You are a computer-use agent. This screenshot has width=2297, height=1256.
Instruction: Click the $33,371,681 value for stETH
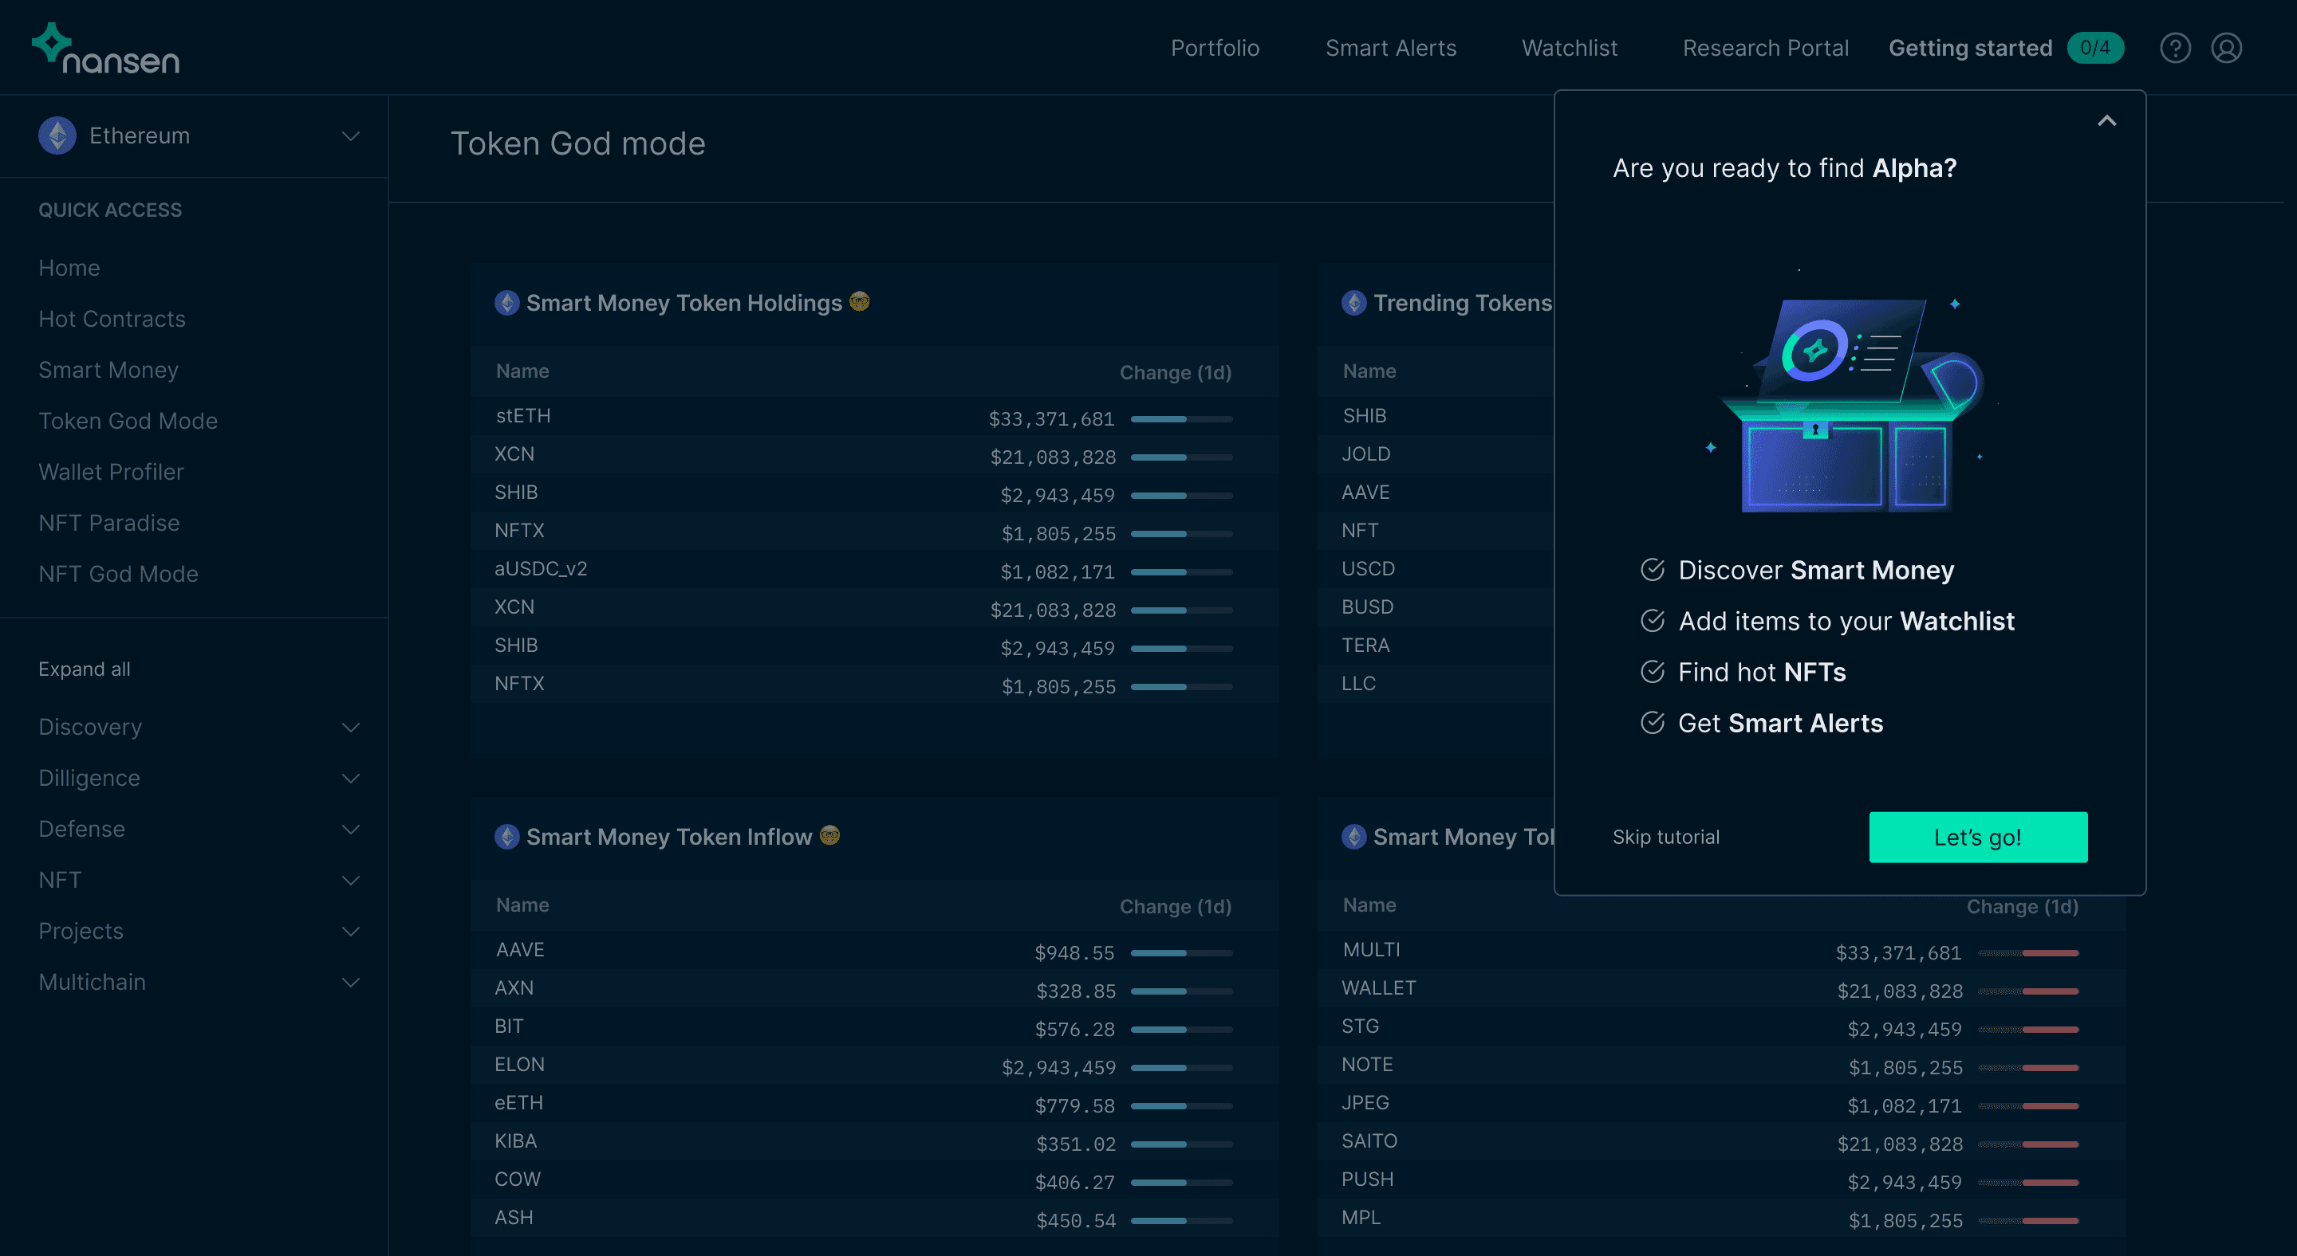1051,418
